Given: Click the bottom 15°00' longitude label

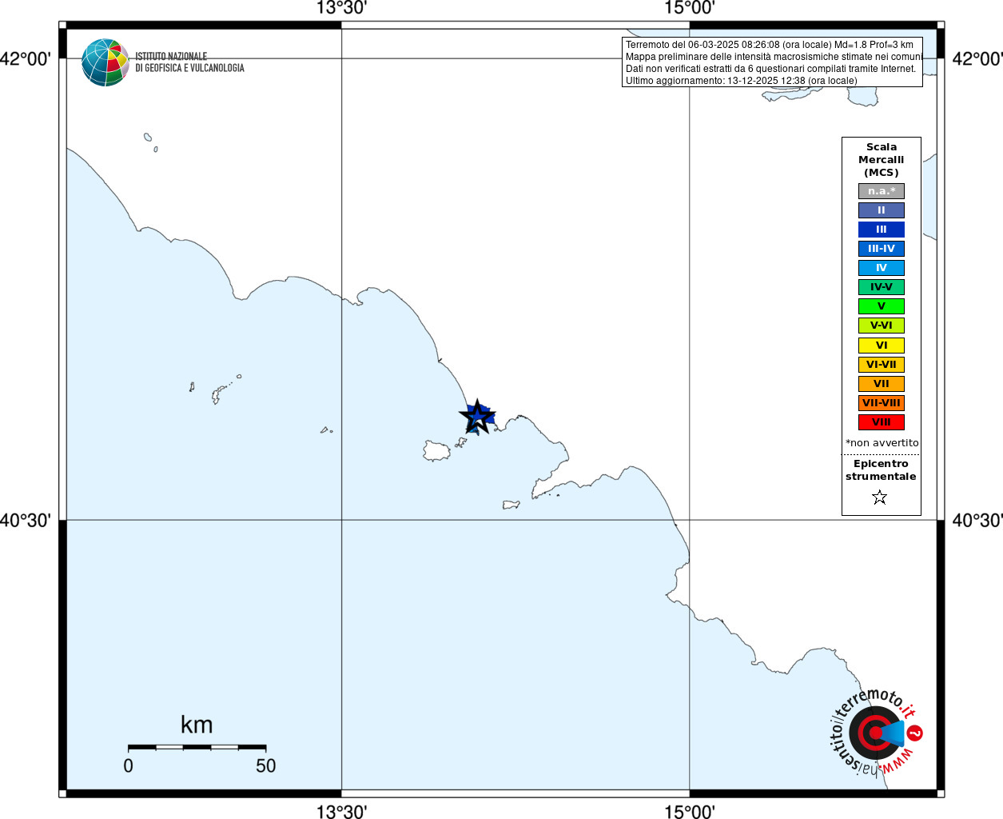Looking at the screenshot, I should [x=690, y=811].
